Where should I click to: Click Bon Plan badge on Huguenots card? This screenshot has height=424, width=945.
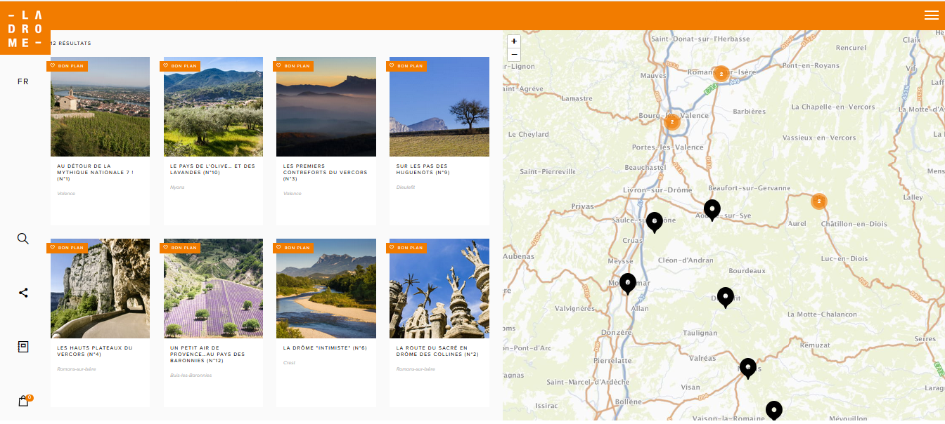click(406, 66)
